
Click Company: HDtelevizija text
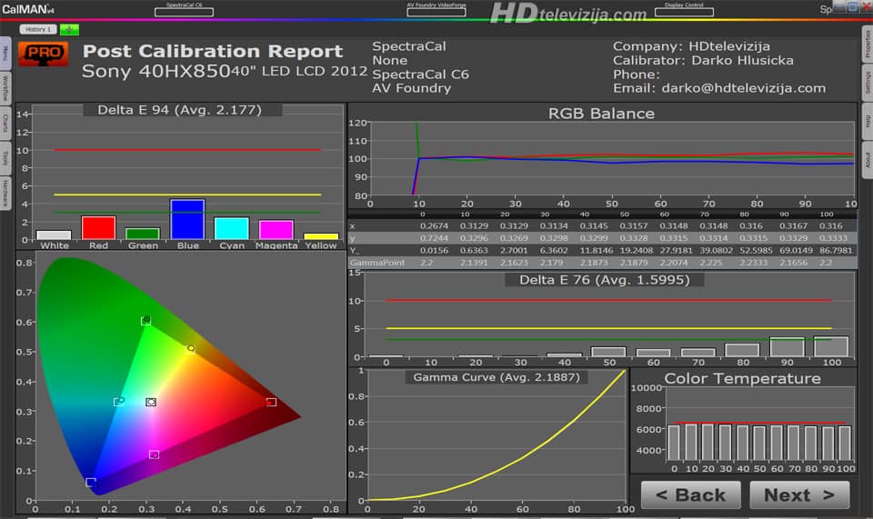pos(691,46)
